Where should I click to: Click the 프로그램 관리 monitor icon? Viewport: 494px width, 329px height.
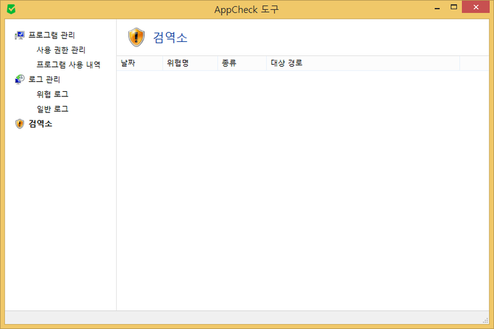pyautogui.click(x=19, y=35)
